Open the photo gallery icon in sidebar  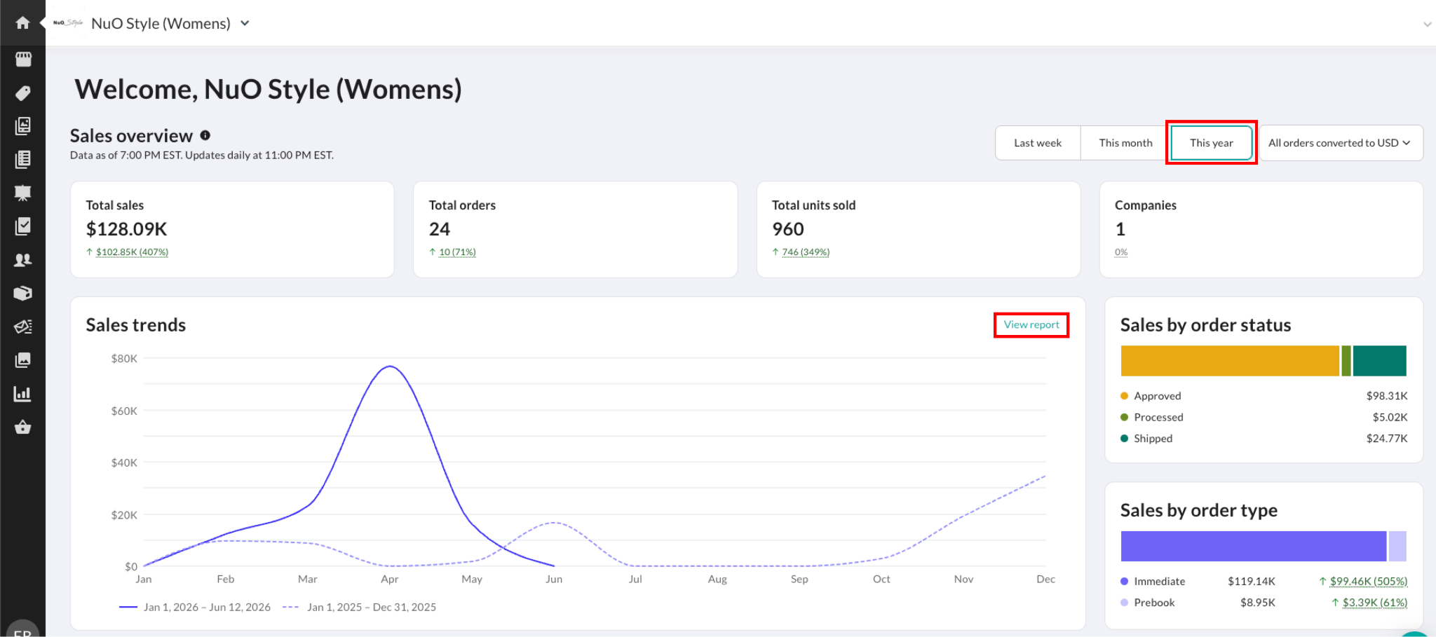tap(23, 360)
